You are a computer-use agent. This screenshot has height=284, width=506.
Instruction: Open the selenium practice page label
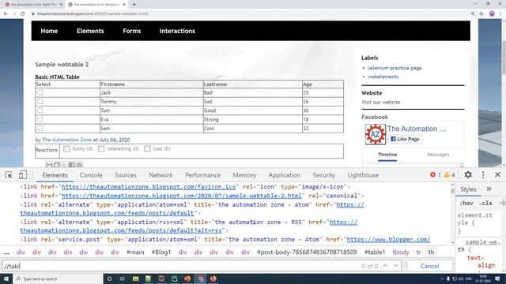pos(395,68)
